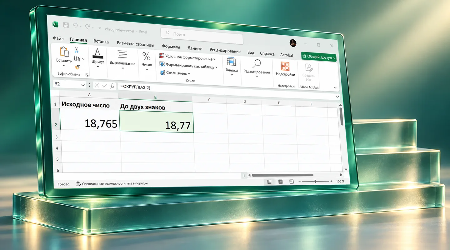Open the Рецензирование tab
Viewport: 450px width, 250px height.
[225, 51]
